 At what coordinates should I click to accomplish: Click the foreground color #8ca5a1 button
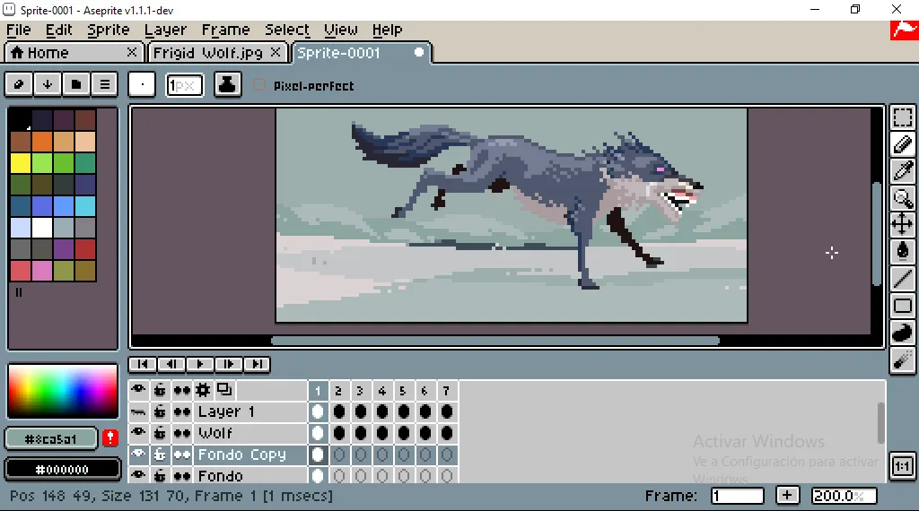click(x=51, y=439)
